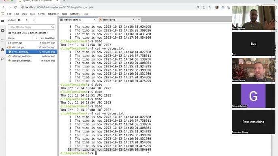Screen dimensions: 278x156
Task: Click the terminal prompt cursor at bottom
Action: click(96, 153)
